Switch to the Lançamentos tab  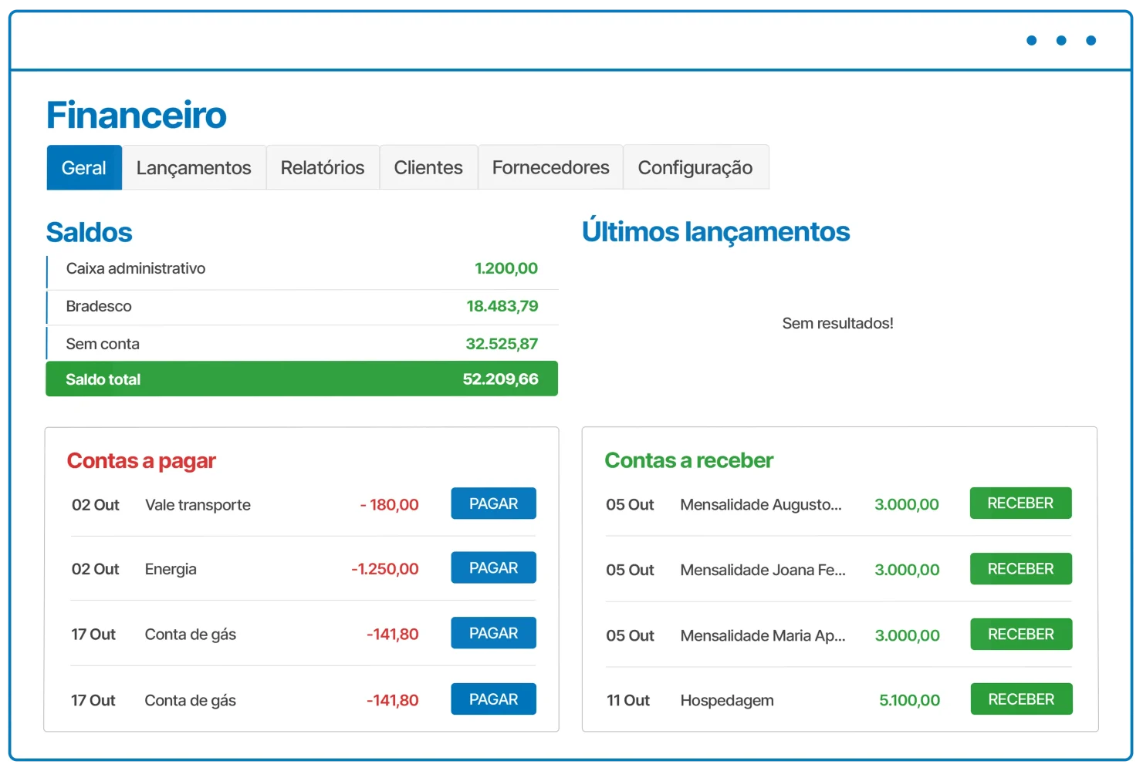coord(194,167)
